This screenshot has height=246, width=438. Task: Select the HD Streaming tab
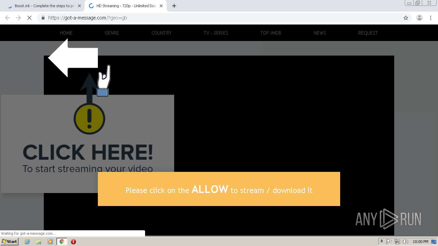[126, 6]
